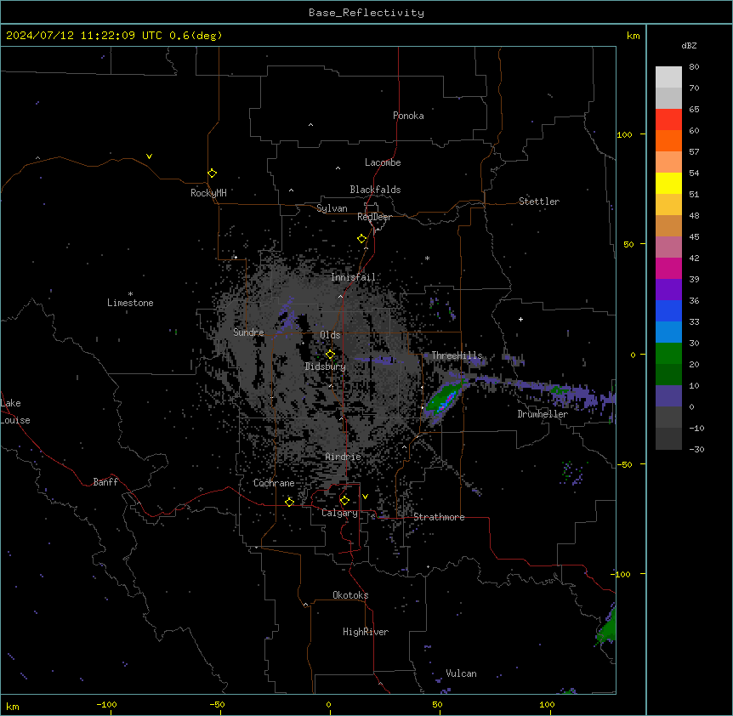Select the yellow diamond marker between Olds and Didsbury
733x716 pixels.
(331, 355)
